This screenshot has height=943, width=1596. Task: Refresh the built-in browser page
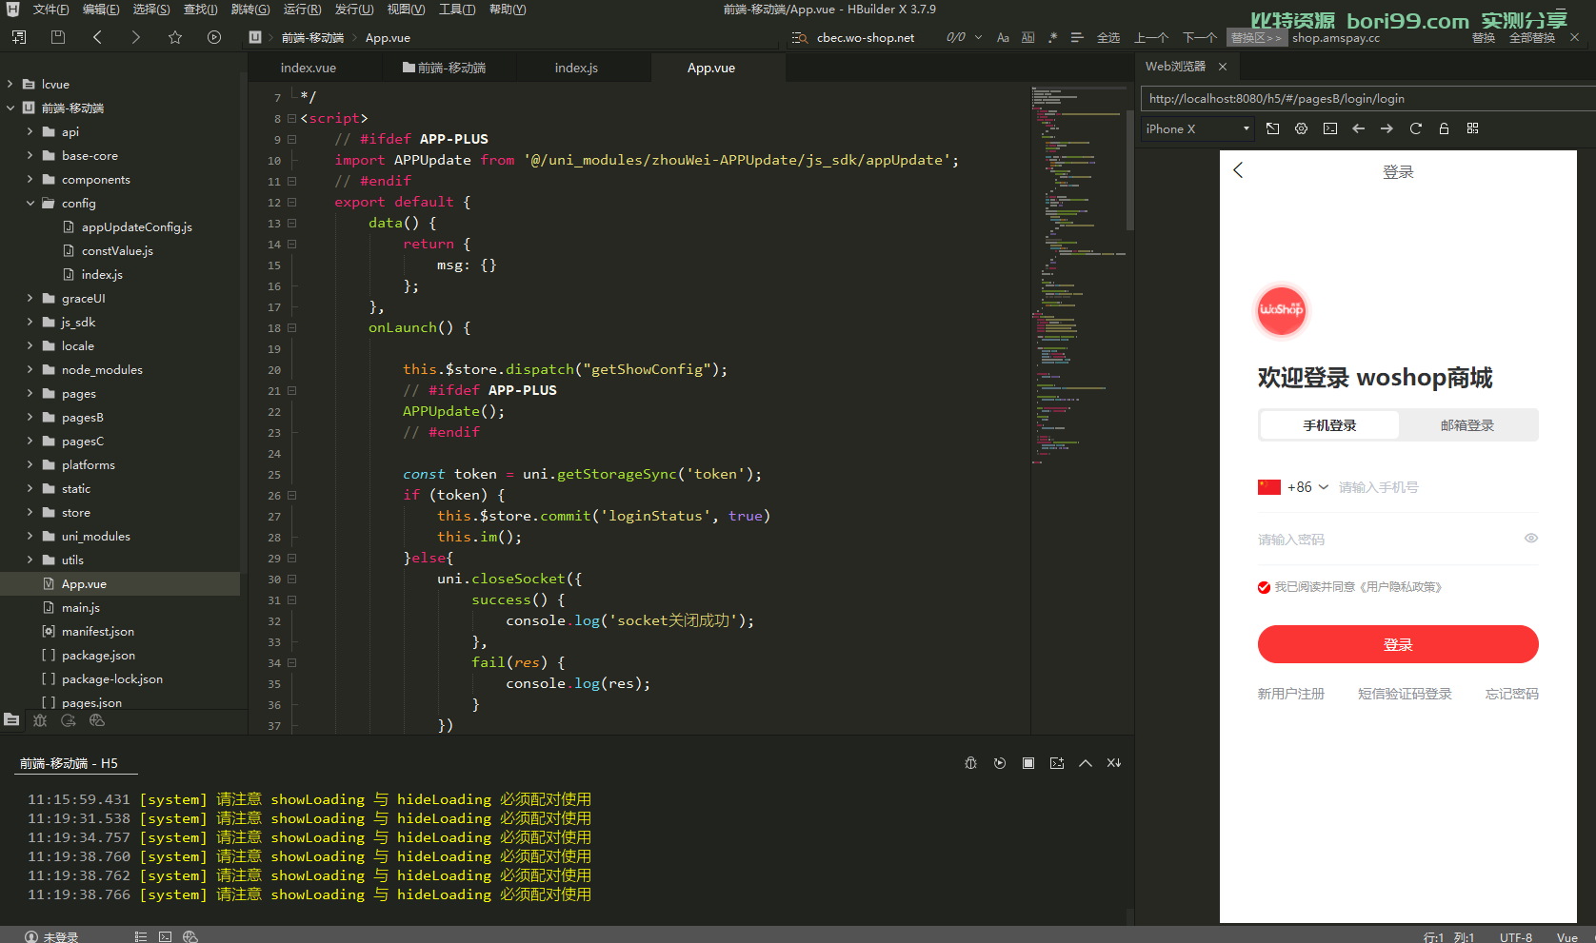point(1416,128)
